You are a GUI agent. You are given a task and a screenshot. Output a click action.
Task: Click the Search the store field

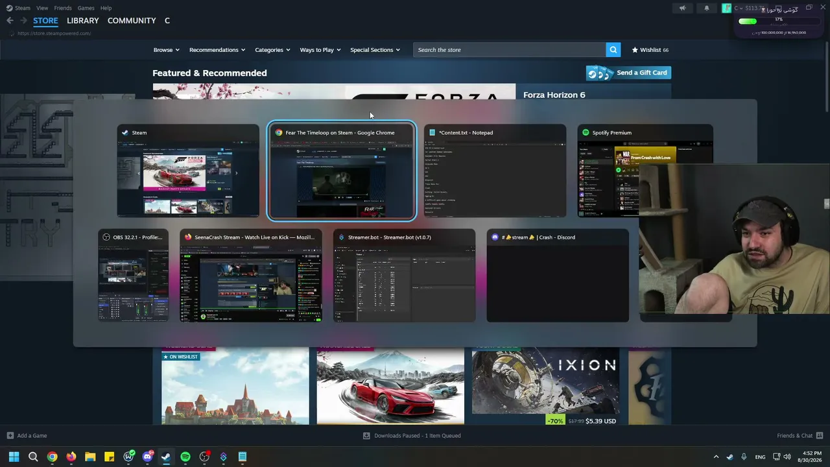(x=510, y=50)
